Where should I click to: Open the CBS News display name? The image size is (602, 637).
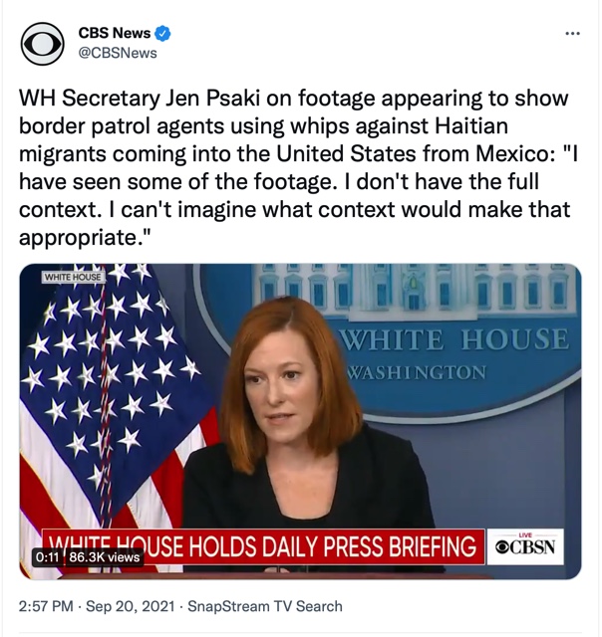pos(115,33)
